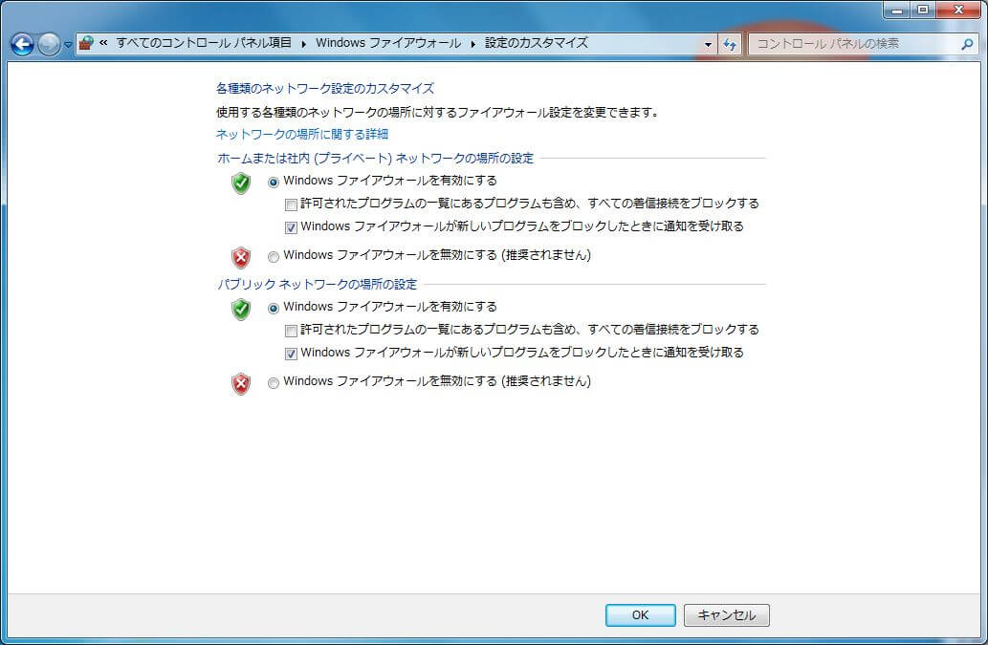
Task: Click the キャンセル button
Action: [727, 614]
